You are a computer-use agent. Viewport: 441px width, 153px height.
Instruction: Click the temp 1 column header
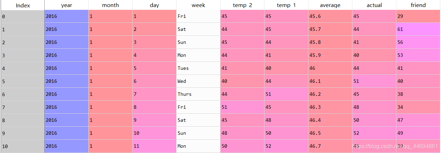click(x=286, y=5)
